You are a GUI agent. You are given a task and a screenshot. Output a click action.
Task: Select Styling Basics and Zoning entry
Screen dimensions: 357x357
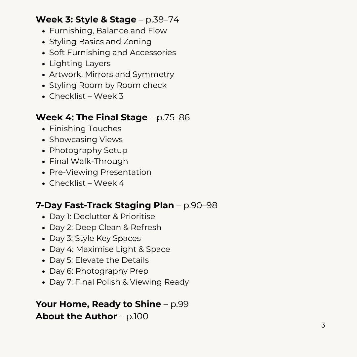pos(100,42)
